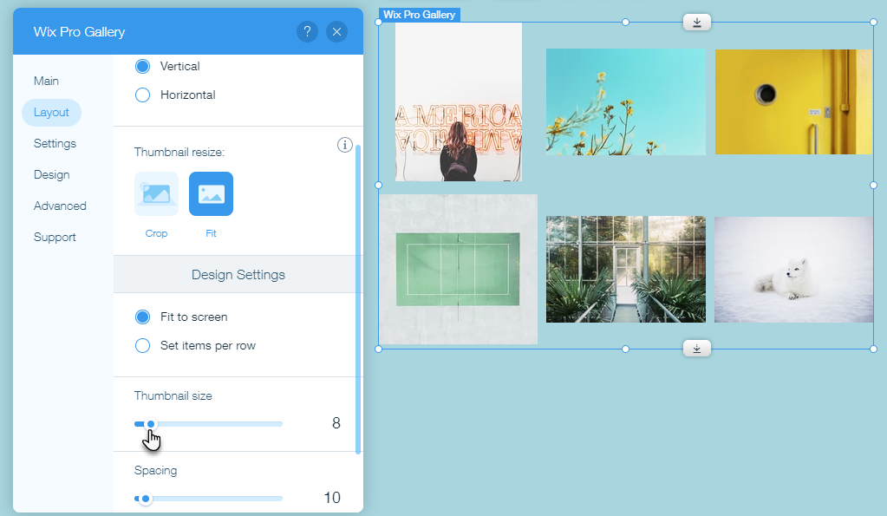Click the Spacing slider handle

point(145,498)
